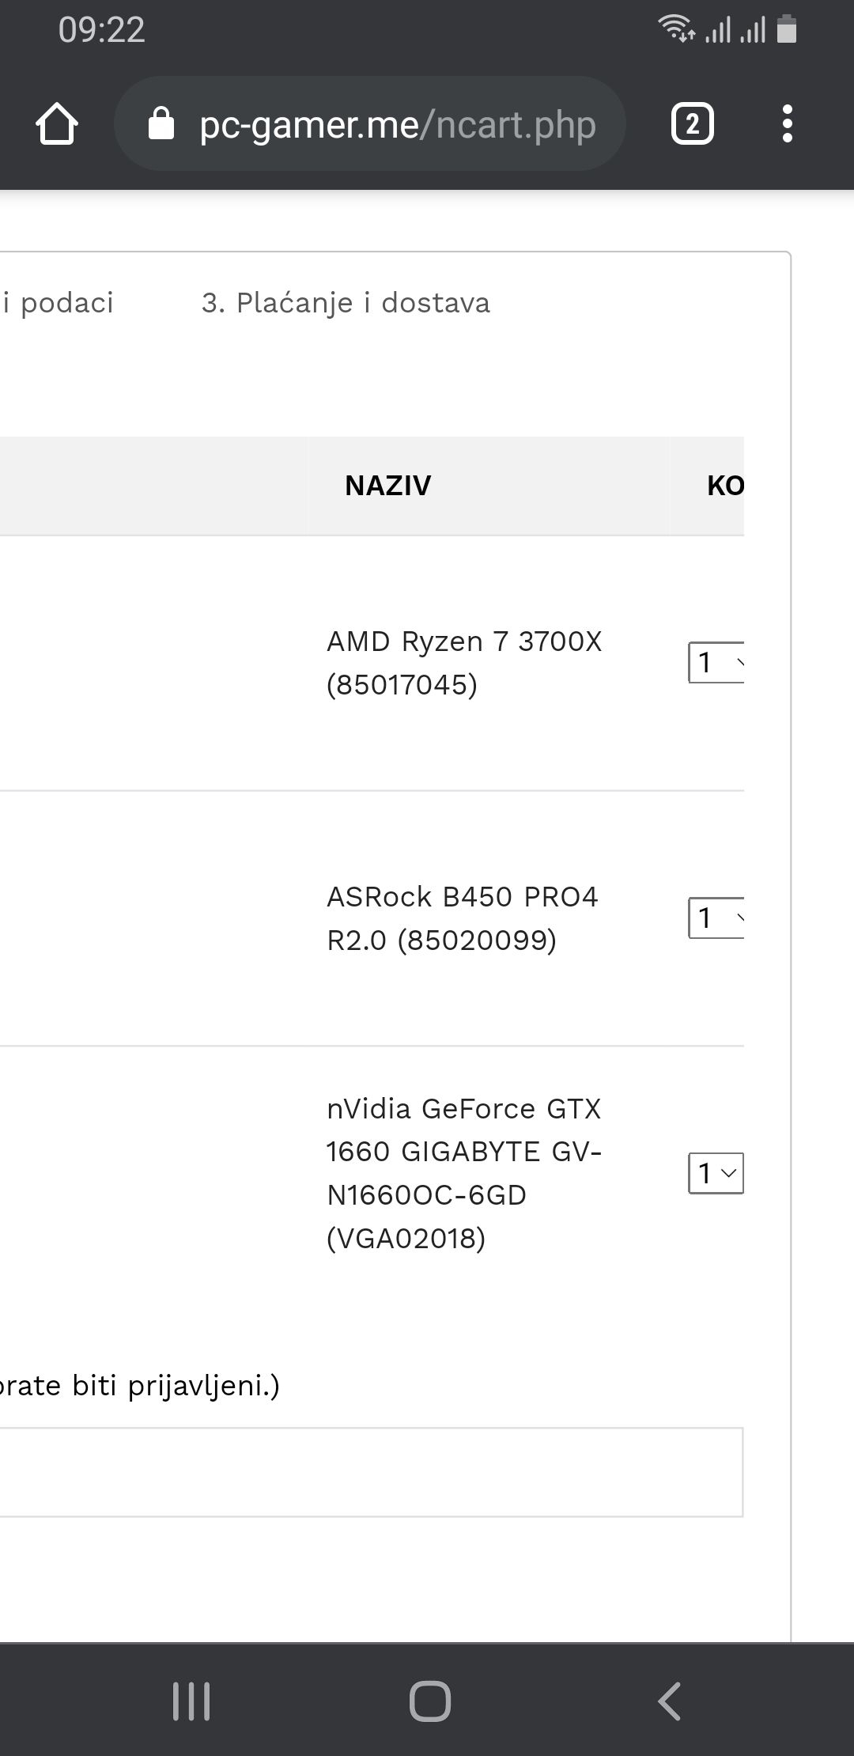The image size is (854, 1756).
Task: Select the partially visible 'podaci' step tab
Action: click(x=58, y=303)
